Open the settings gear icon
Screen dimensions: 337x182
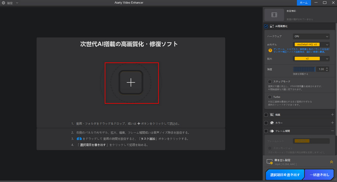(x=3, y=3)
